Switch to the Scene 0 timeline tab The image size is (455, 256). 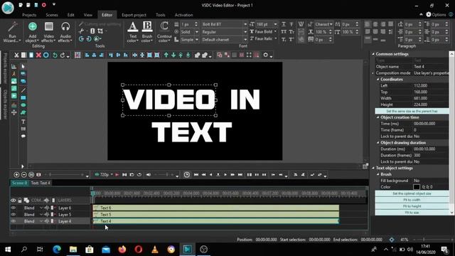pyautogui.click(x=20, y=183)
